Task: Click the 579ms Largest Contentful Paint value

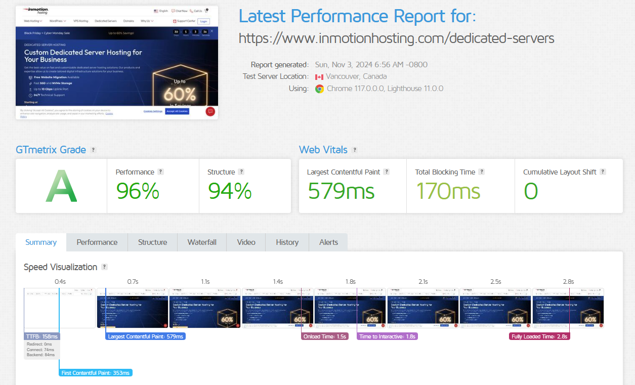Action: (341, 191)
